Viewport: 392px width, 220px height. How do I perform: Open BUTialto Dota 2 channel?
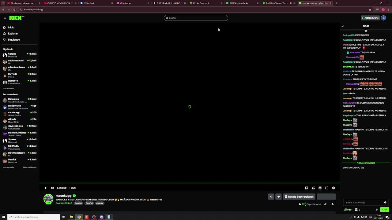pyautogui.click(x=20, y=75)
